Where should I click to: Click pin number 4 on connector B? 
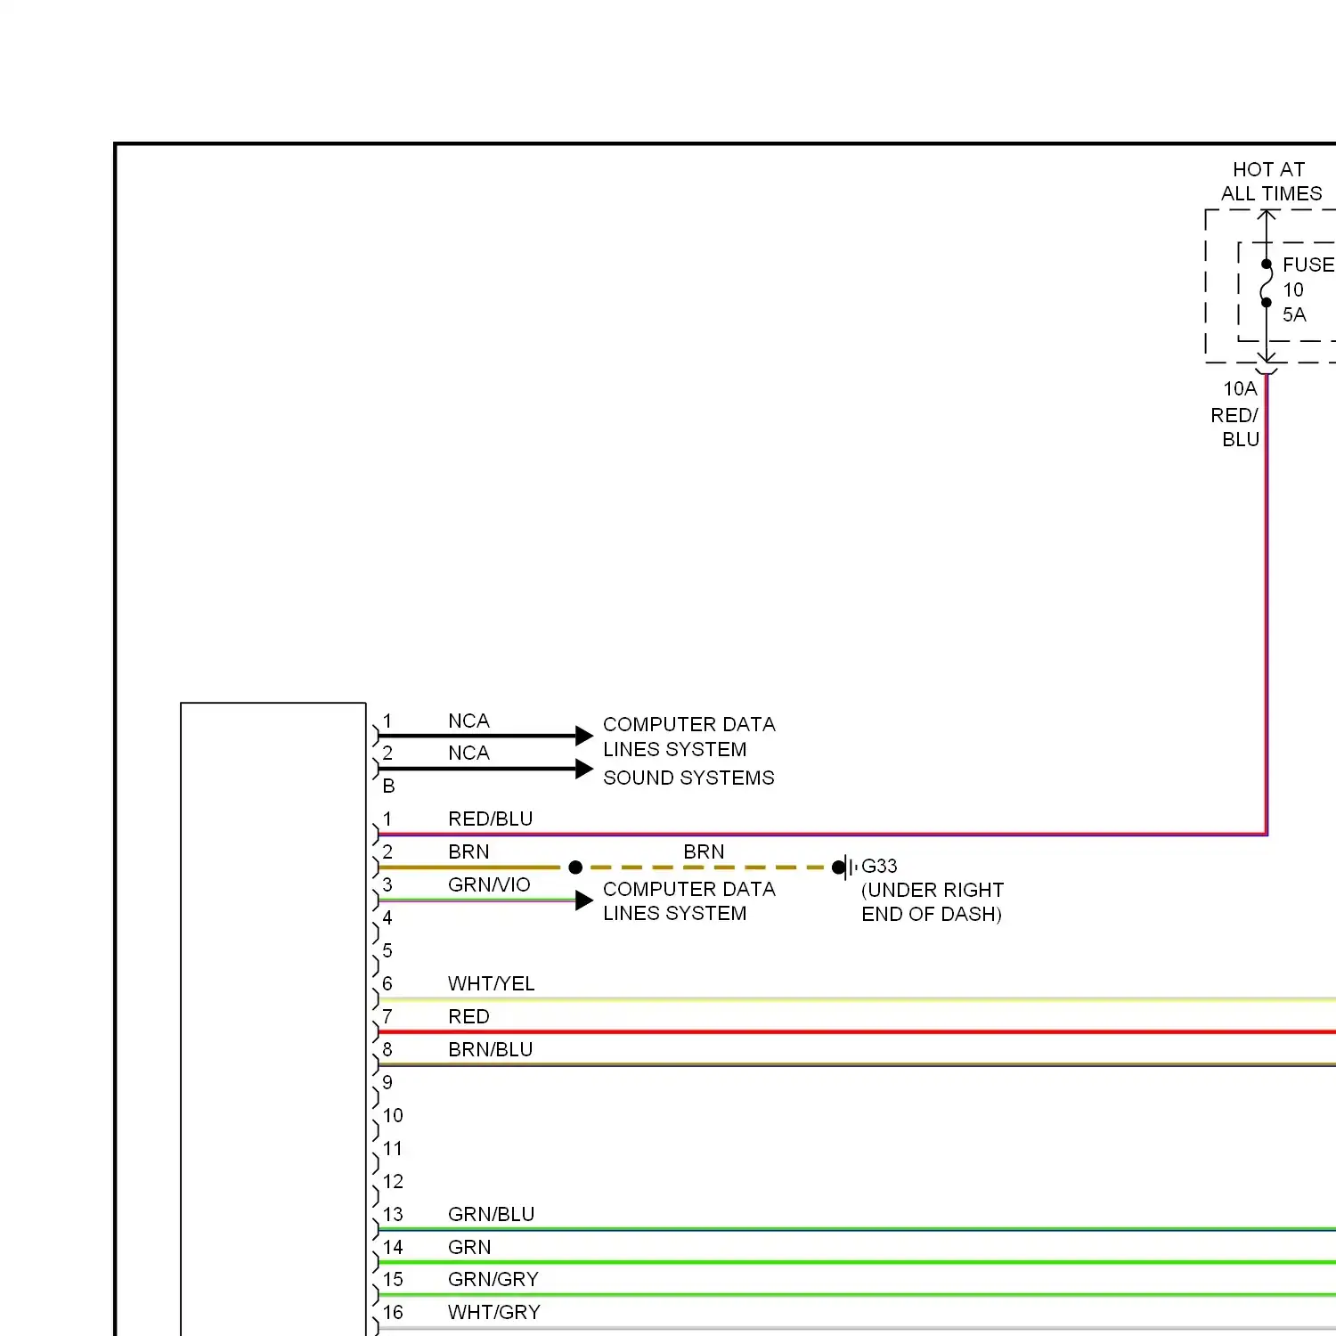pyautogui.click(x=387, y=917)
